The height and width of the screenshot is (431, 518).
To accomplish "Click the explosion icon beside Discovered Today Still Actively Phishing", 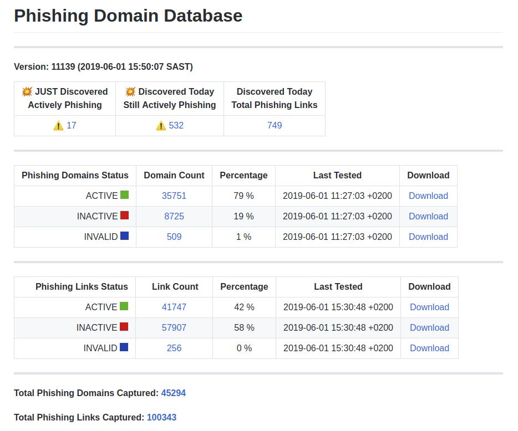I will (x=130, y=91).
